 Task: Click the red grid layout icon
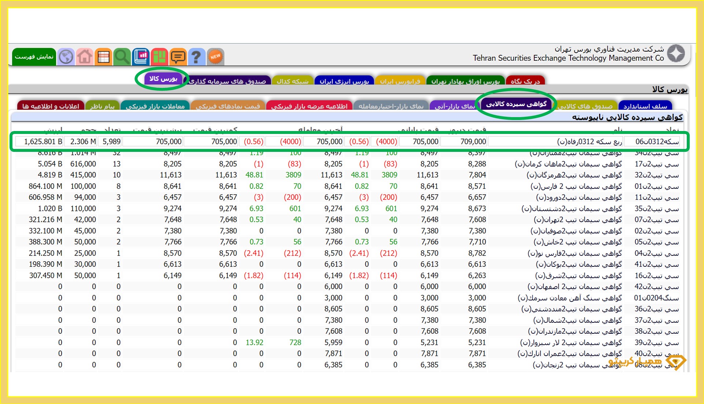(159, 57)
